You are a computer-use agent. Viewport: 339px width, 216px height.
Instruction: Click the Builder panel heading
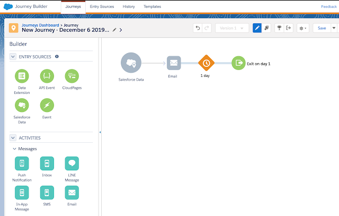18,44
